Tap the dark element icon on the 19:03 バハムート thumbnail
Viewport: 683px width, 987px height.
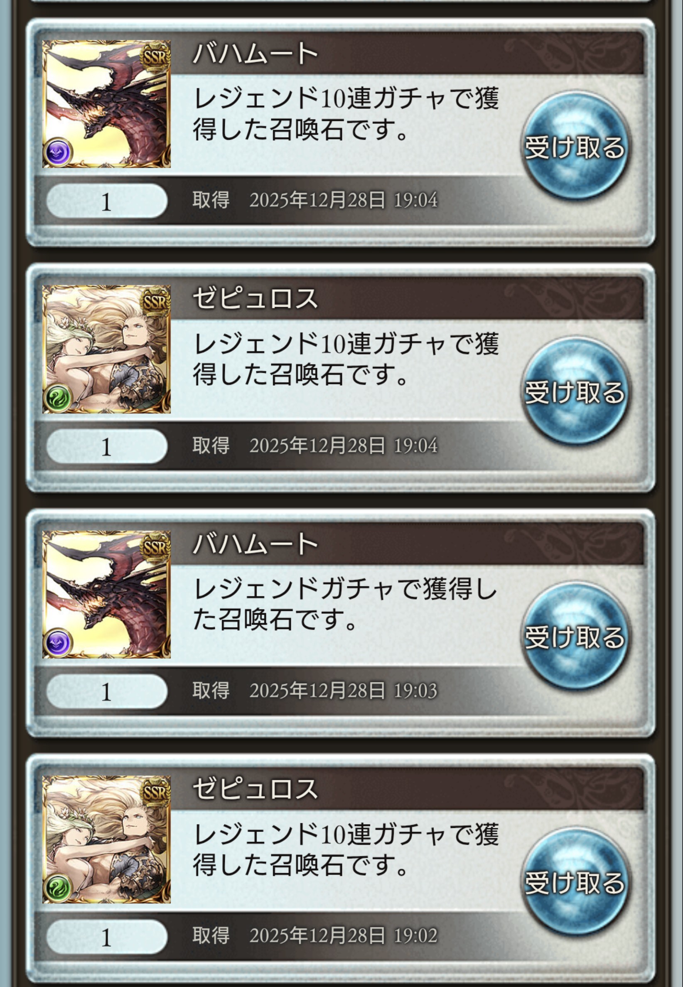coord(58,643)
